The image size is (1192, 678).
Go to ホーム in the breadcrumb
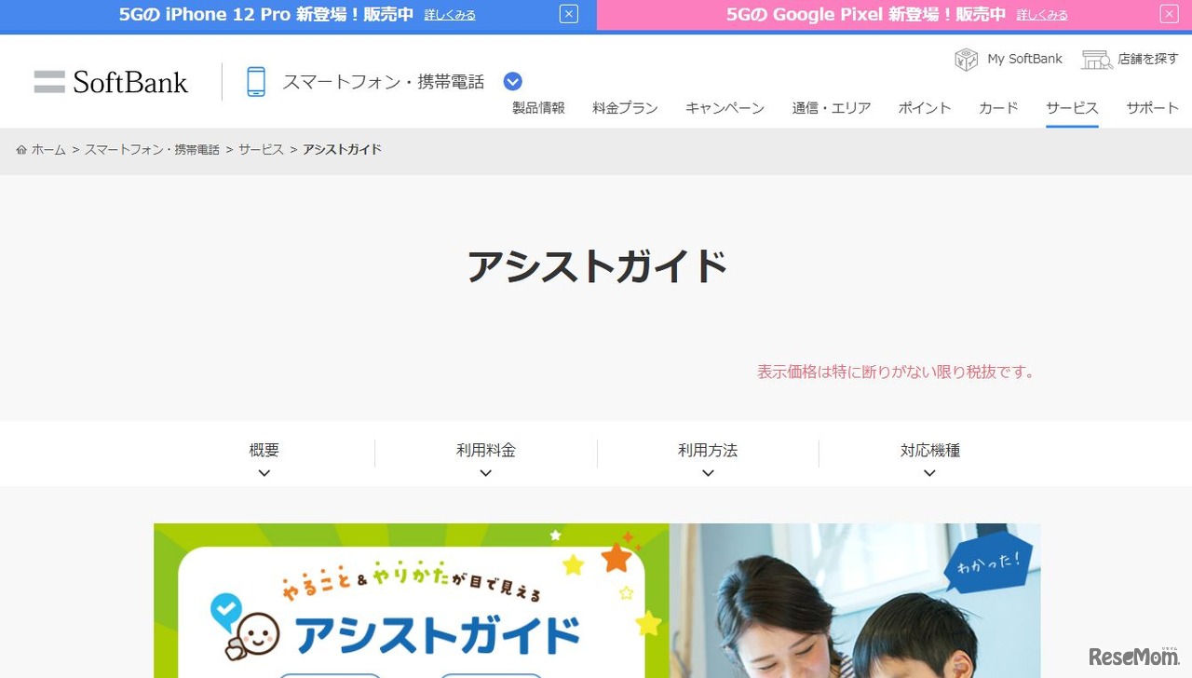click(x=48, y=150)
